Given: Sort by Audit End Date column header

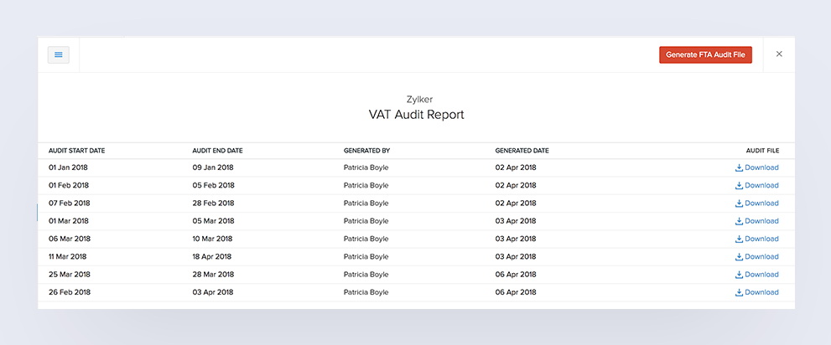Looking at the screenshot, I should pos(217,151).
